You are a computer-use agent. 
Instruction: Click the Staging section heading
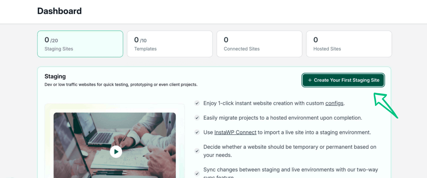click(x=55, y=77)
